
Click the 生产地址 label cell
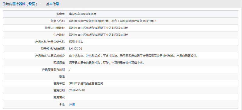(x=35, y=35)
